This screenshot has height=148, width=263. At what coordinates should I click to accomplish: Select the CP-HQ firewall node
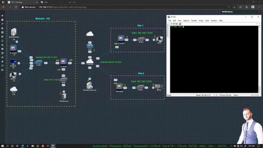63,62
